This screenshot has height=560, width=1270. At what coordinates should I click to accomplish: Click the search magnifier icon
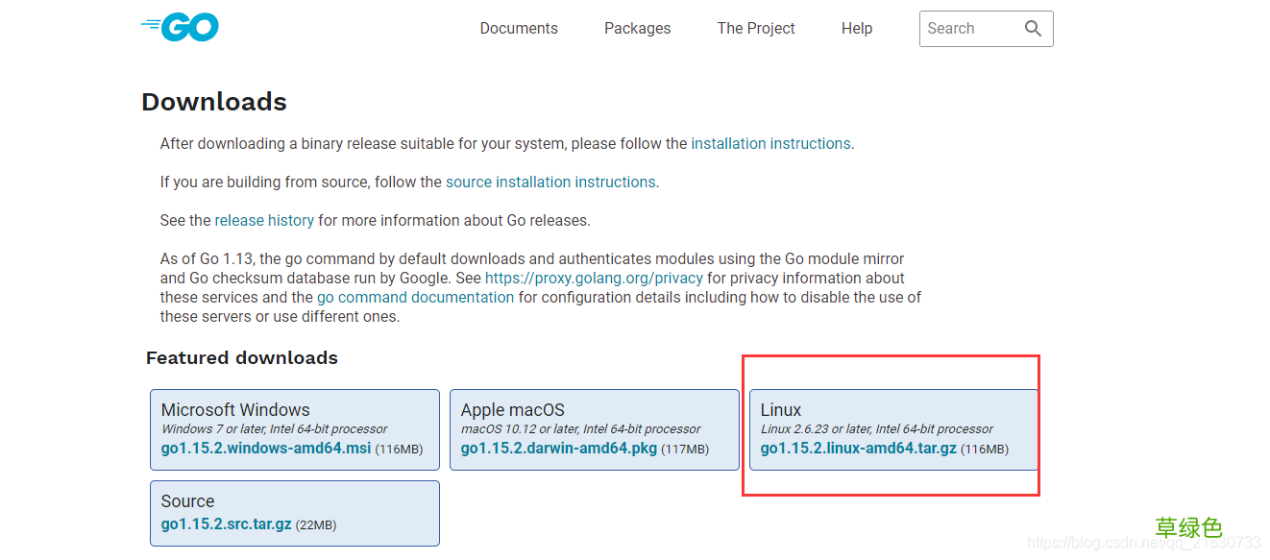[x=1033, y=29]
